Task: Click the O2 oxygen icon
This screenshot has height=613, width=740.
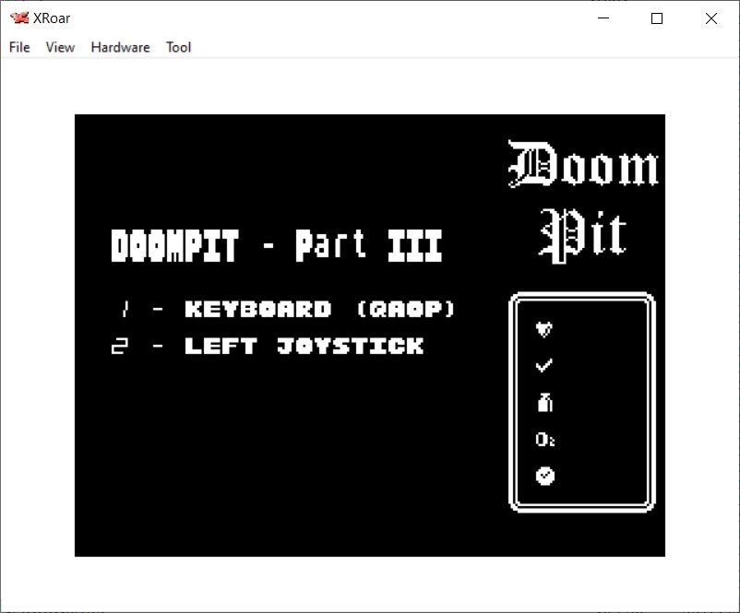Action: pyautogui.click(x=545, y=440)
